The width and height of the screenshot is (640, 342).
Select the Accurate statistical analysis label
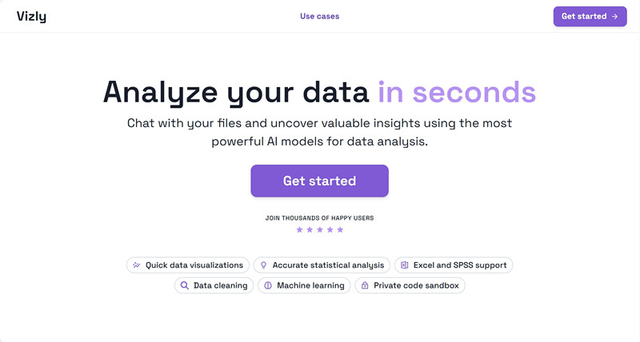(x=328, y=265)
